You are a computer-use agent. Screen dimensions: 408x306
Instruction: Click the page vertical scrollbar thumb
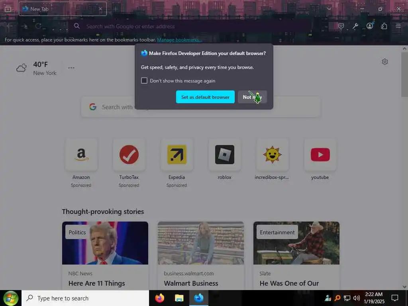[404, 74]
